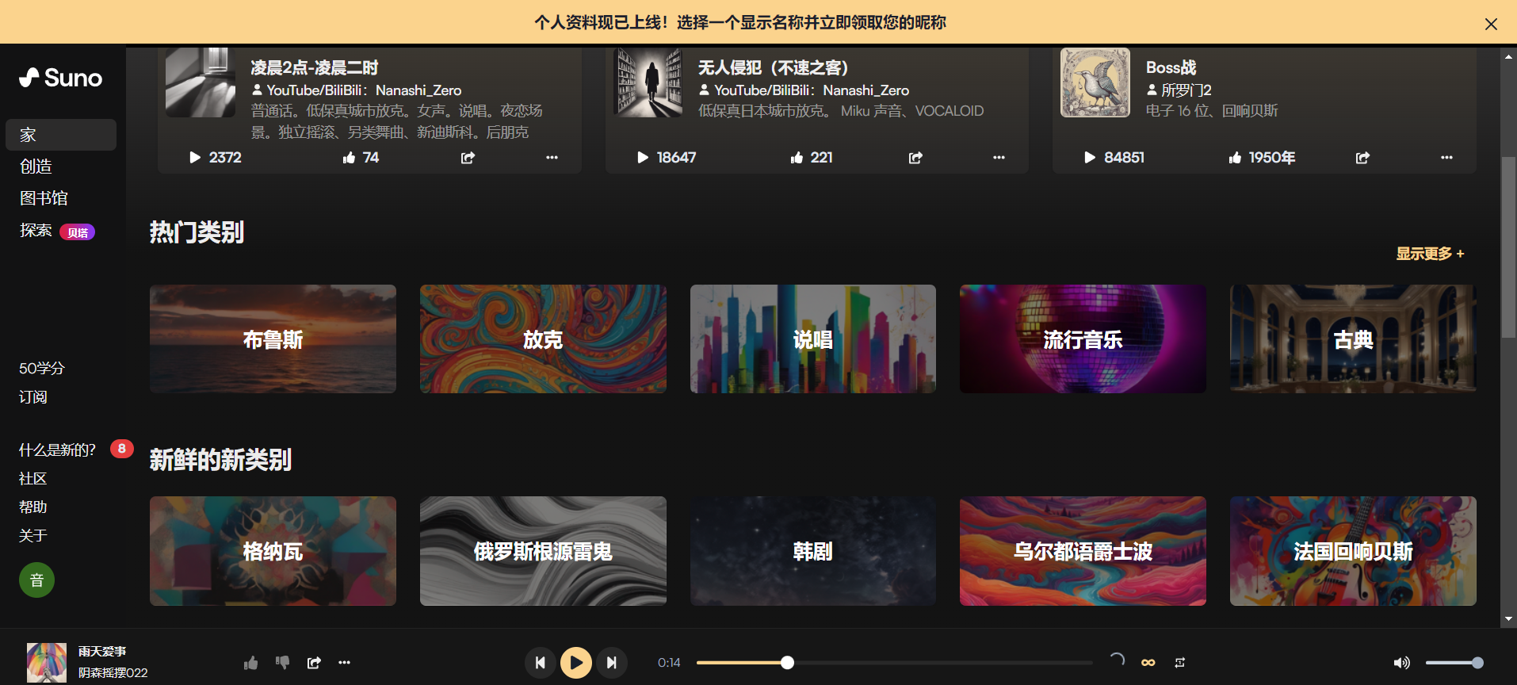Go back to the previous track
The height and width of the screenshot is (685, 1517).
click(x=540, y=663)
